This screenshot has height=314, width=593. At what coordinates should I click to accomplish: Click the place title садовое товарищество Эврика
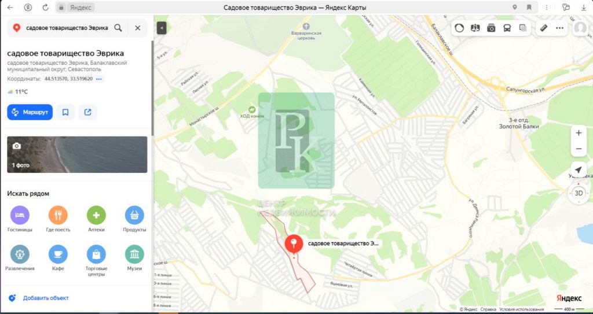(x=65, y=53)
